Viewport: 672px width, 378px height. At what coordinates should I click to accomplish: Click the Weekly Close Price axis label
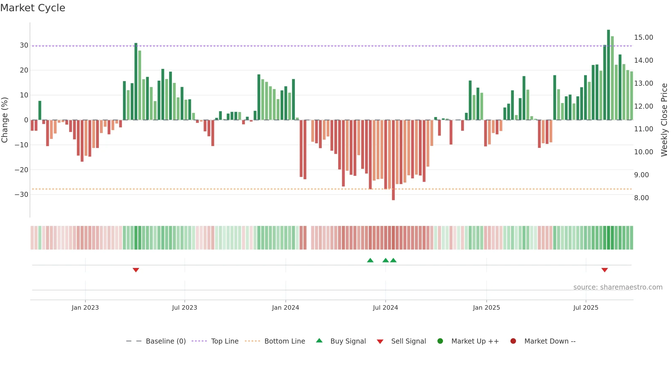(x=664, y=120)
